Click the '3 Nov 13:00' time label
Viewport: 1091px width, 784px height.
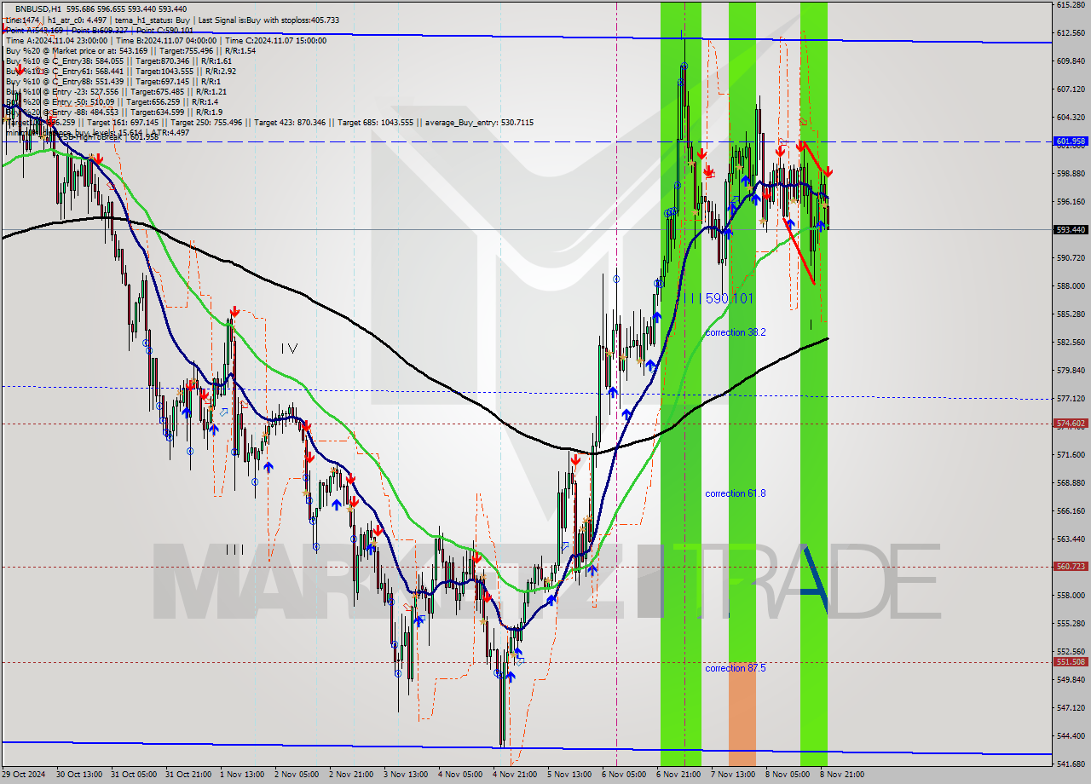click(407, 775)
